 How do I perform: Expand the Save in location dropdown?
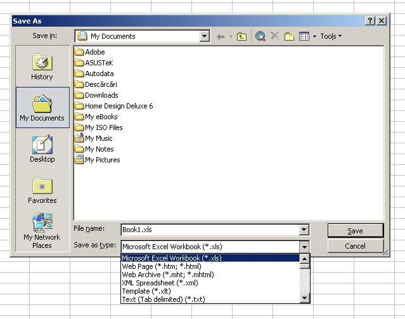coord(204,37)
